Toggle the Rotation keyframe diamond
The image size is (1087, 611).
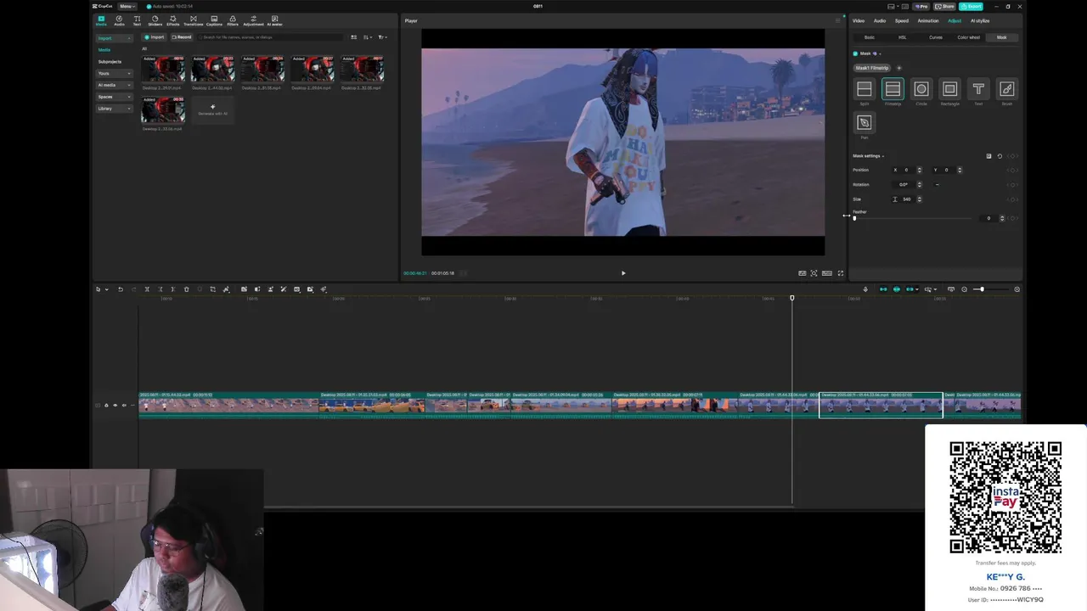pos(1011,184)
